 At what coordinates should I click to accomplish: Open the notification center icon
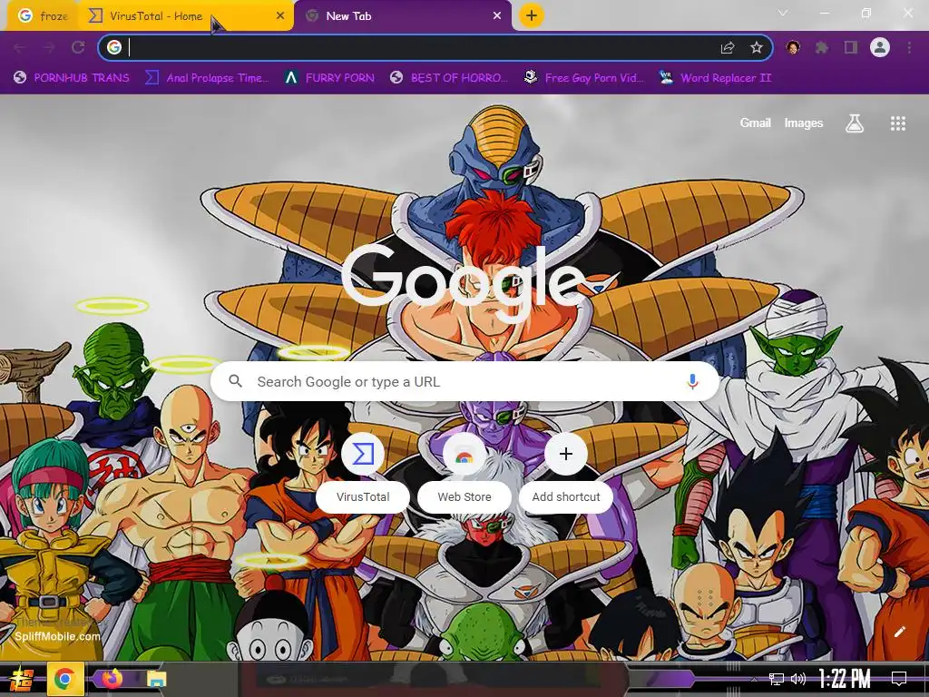pyautogui.click(x=899, y=679)
